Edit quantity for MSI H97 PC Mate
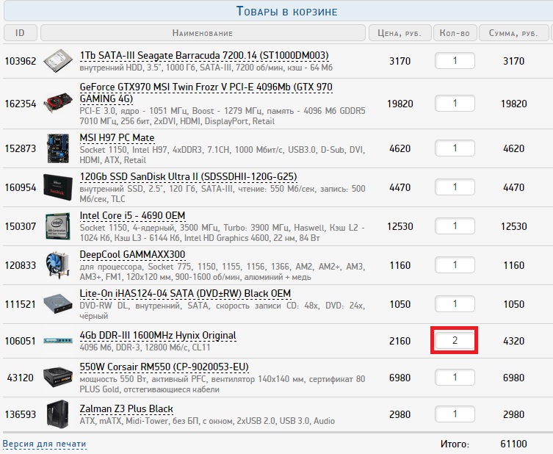This screenshot has height=454, width=553. click(x=455, y=148)
